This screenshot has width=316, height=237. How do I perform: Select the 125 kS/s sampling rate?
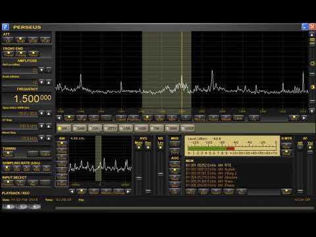[x=7, y=169]
